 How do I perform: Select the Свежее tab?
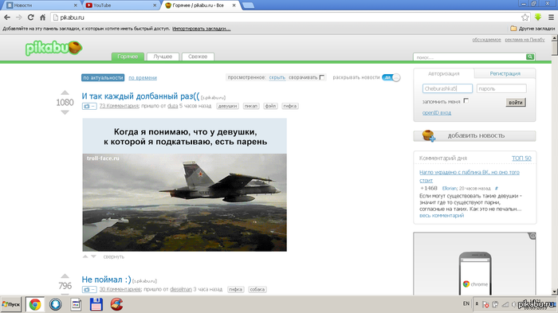[x=198, y=57]
